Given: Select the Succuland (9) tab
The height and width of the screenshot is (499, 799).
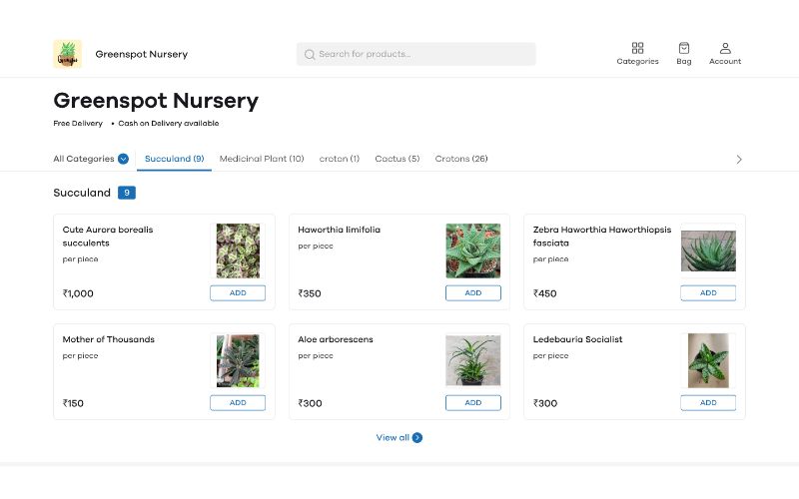Looking at the screenshot, I should [174, 159].
